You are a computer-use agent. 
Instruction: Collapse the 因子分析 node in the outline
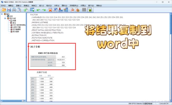[x=5, y=18]
